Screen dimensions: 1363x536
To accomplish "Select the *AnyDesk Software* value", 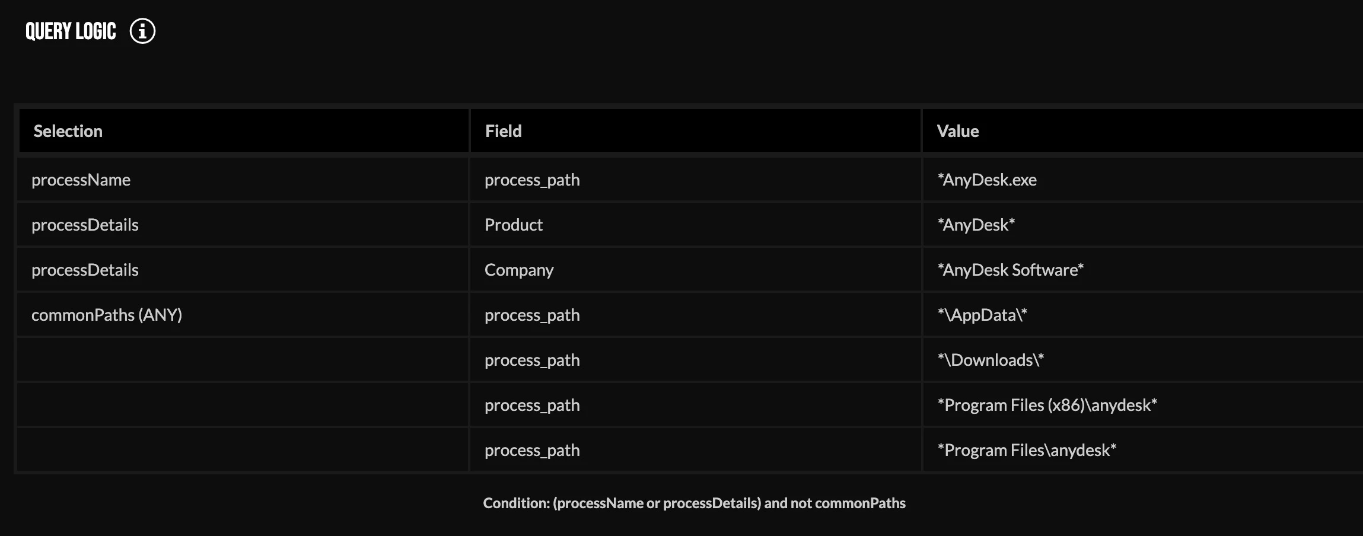I will tap(1010, 270).
